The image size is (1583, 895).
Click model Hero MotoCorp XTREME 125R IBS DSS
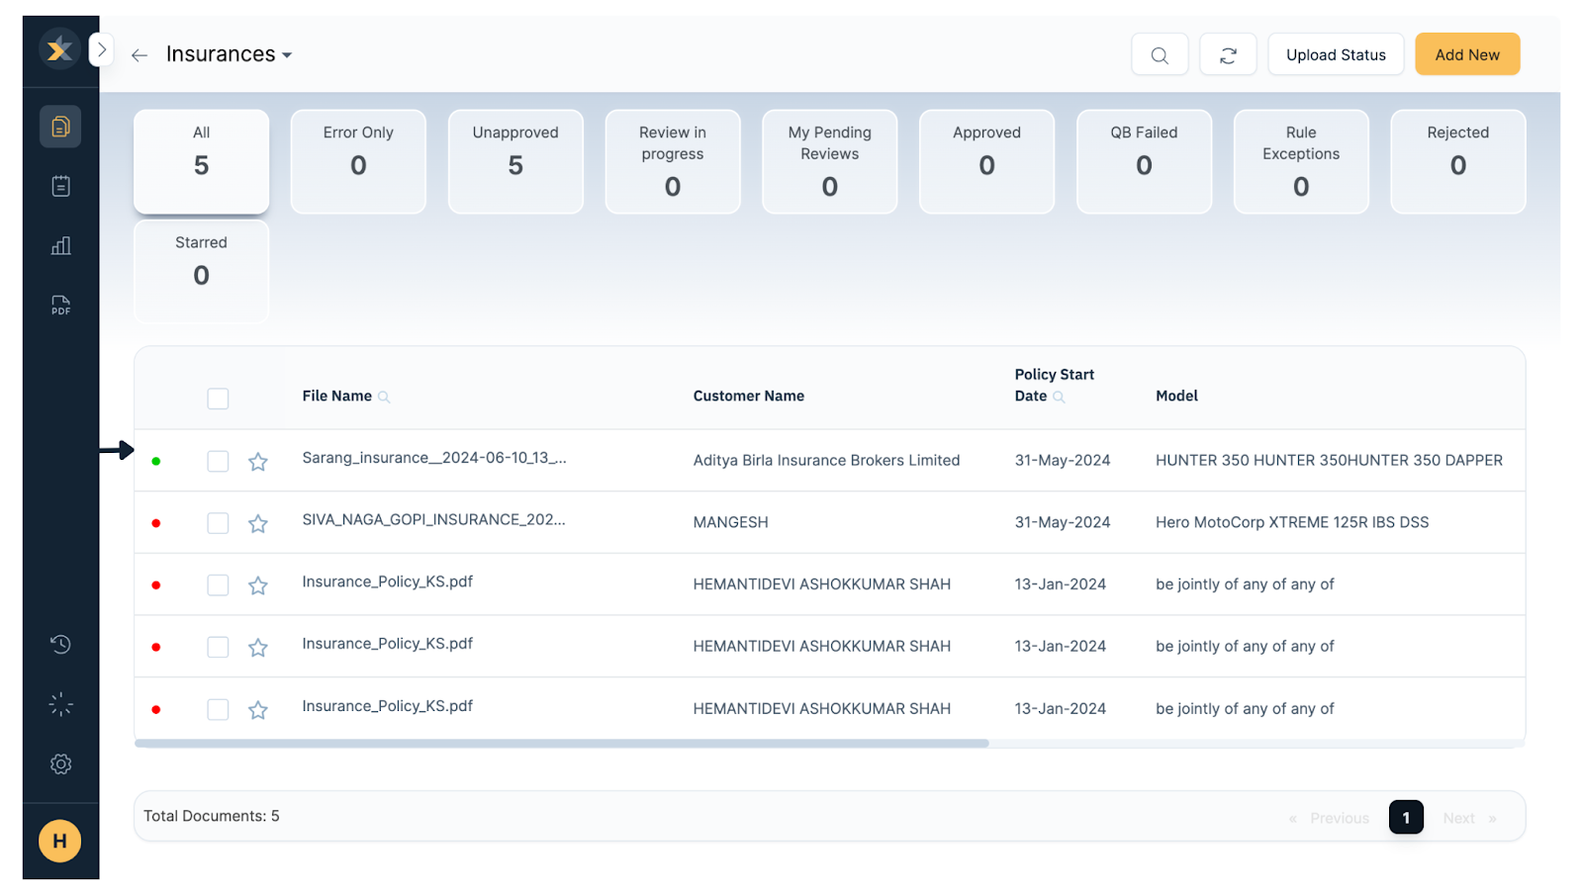point(1292,522)
